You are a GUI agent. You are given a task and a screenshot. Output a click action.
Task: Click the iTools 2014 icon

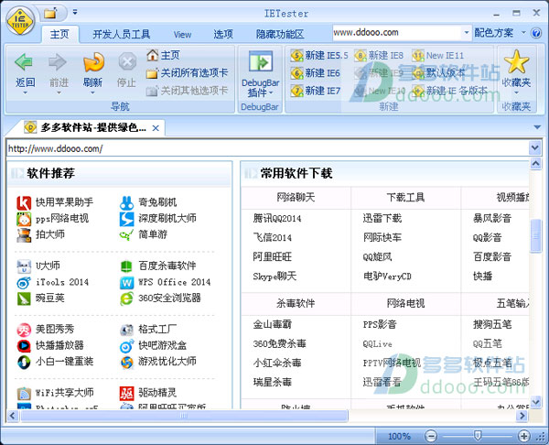pos(24,282)
